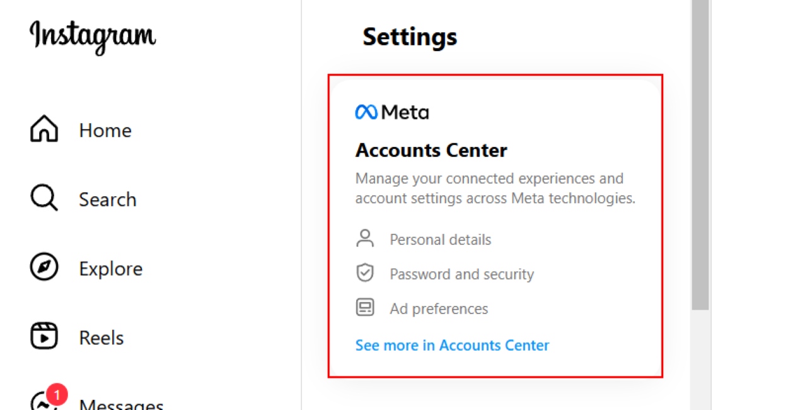The height and width of the screenshot is (410, 788).
Task: Click the Ad preferences icon
Action: 364,308
